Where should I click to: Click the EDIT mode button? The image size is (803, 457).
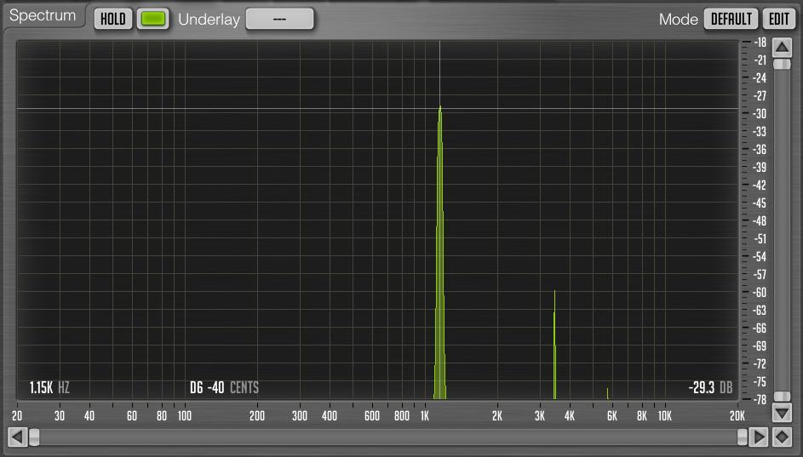click(779, 19)
